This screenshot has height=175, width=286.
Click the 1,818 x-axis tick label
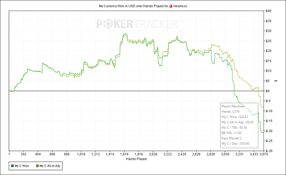tap(139, 154)
